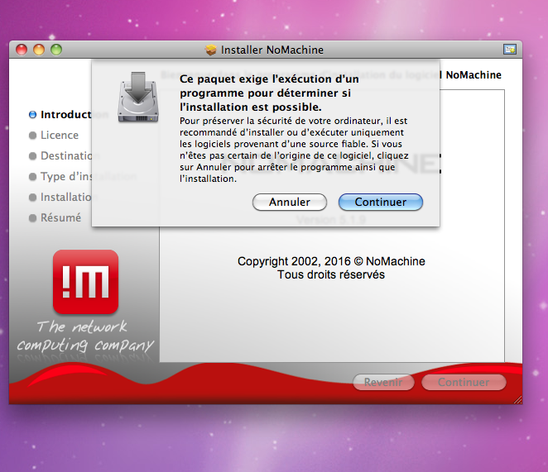548x472 pixels.
Task: Click the "Tous droits réservés" text
Action: (331, 274)
